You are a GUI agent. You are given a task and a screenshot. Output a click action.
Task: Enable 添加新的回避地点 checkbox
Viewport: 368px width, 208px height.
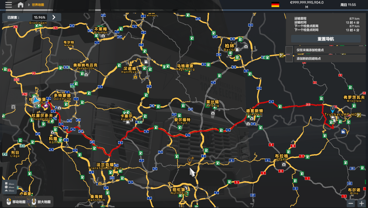289,58
